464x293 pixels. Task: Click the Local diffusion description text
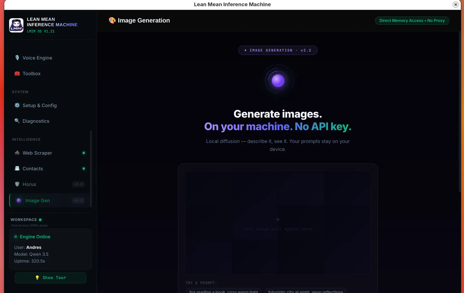[x=278, y=145]
